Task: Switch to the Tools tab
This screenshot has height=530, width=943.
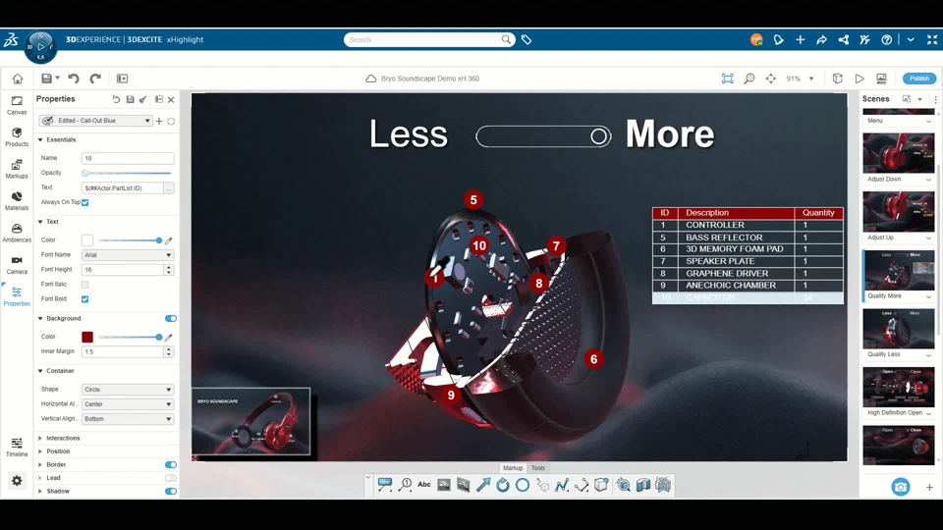Action: click(x=537, y=468)
